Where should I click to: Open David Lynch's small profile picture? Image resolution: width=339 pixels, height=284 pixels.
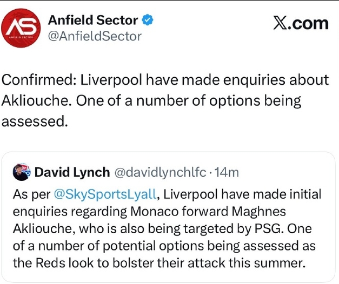(22, 172)
